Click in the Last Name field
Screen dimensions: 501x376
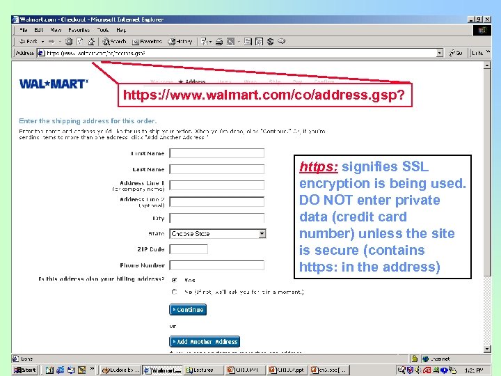pos(216,169)
